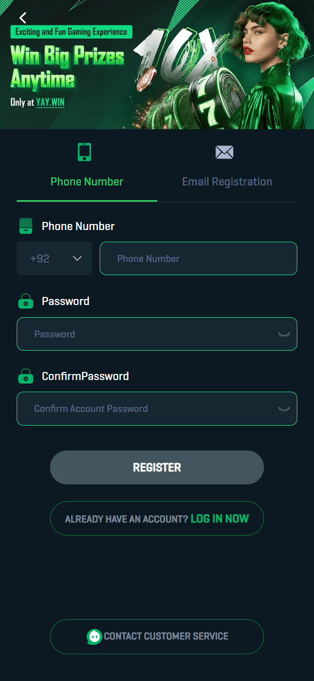The height and width of the screenshot is (681, 314).
Task: Toggle confirm password visibility eye
Action: (284, 409)
